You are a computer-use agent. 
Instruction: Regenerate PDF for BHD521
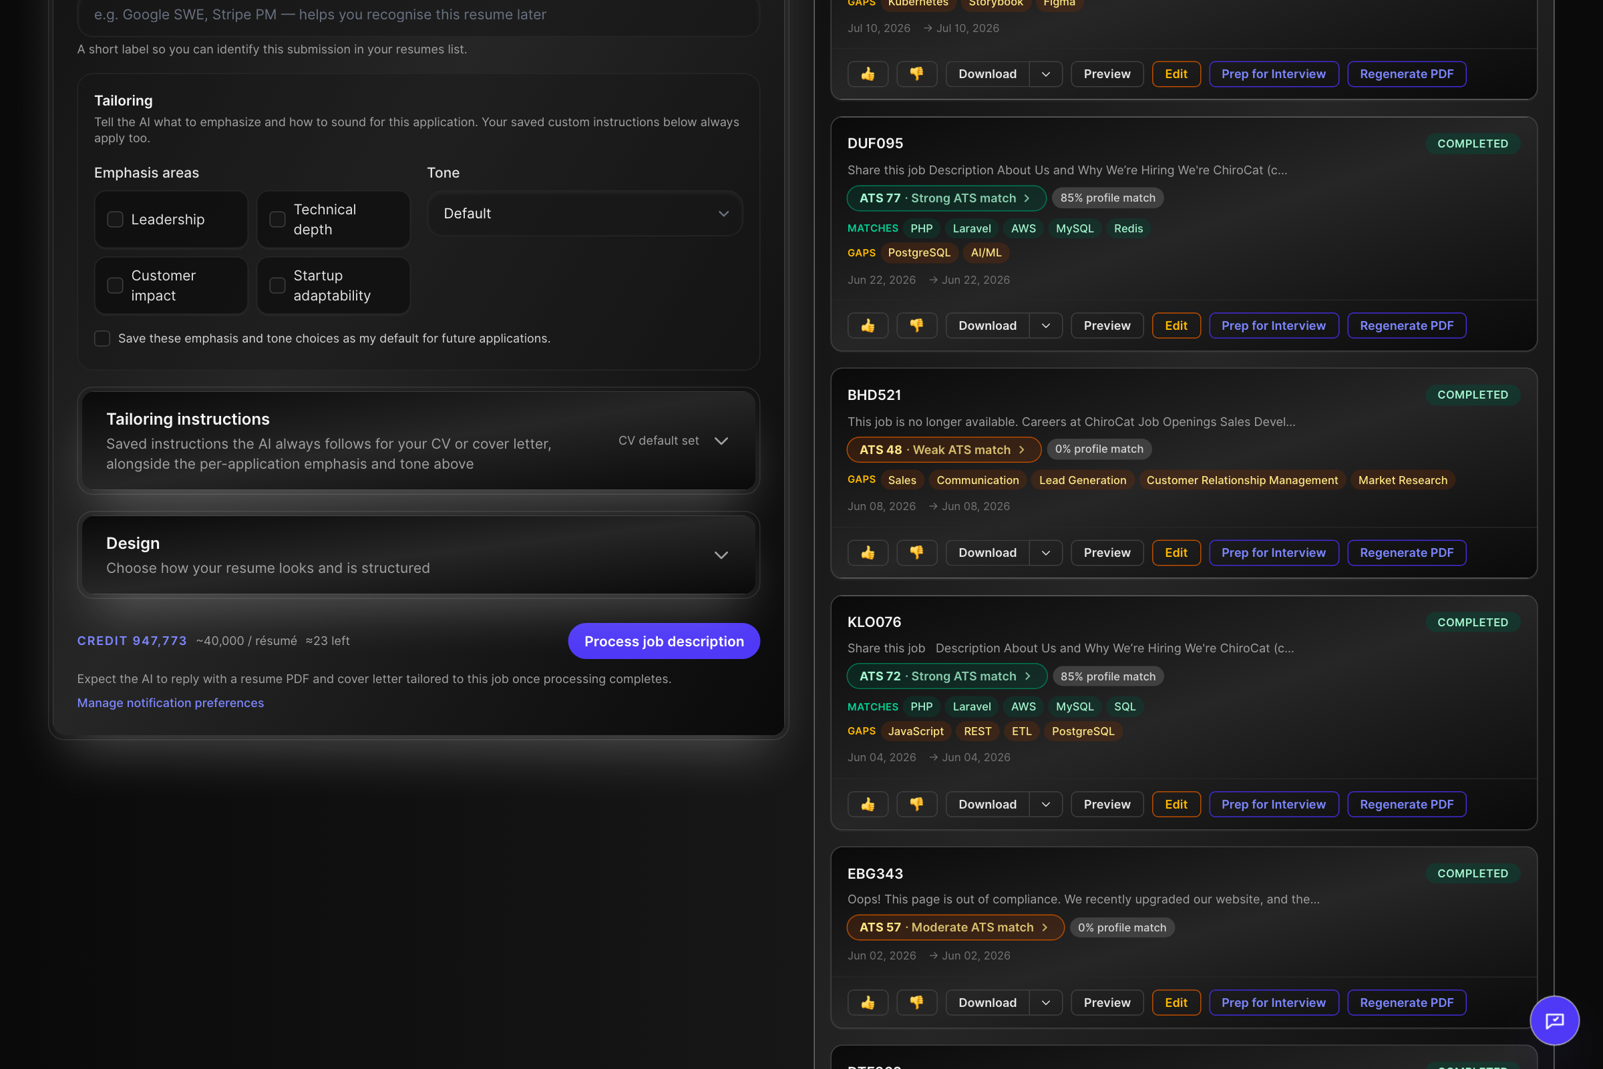click(x=1406, y=552)
